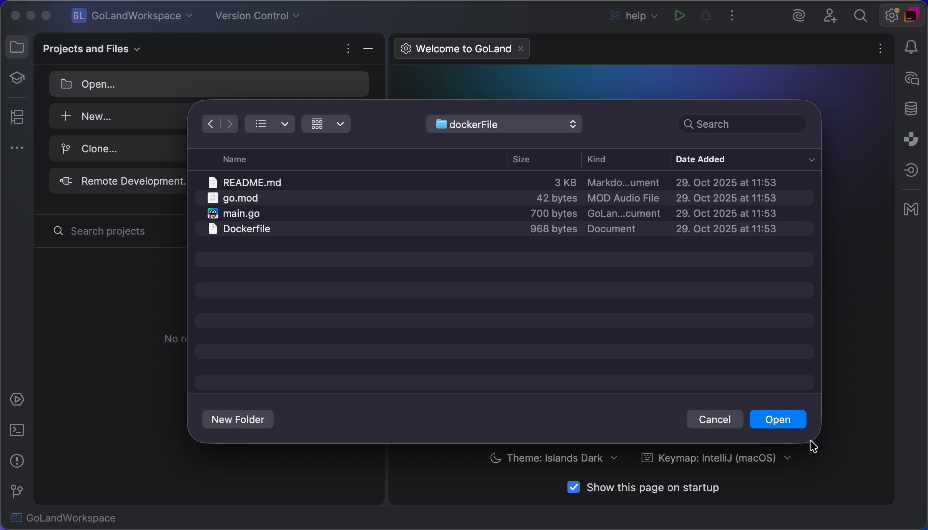This screenshot has height=530, width=928.
Task: Open the Structure tool window icon
Action: tap(17, 117)
